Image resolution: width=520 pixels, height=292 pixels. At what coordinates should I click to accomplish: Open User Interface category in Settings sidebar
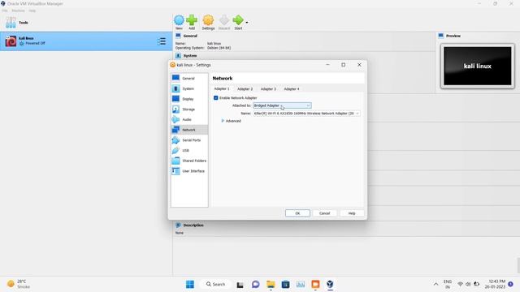tap(189, 171)
